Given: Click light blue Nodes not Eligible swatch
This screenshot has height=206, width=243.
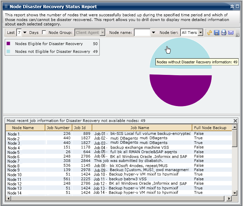Looking at the screenshot, I should (9, 52).
